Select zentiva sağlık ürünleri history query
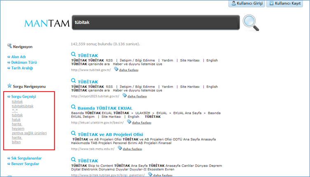 click(x=29, y=133)
